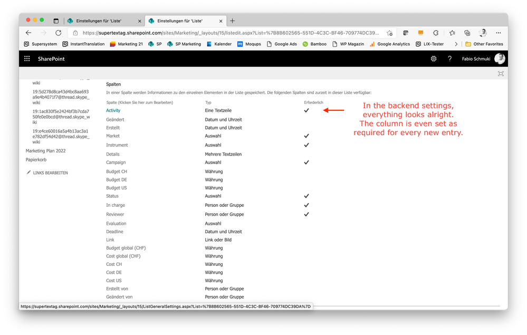Edit the Erstellt von column
This screenshot has width=527, height=335.
click(x=117, y=289)
